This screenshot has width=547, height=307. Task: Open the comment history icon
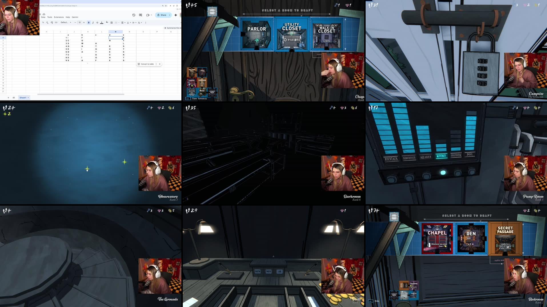coord(140,15)
